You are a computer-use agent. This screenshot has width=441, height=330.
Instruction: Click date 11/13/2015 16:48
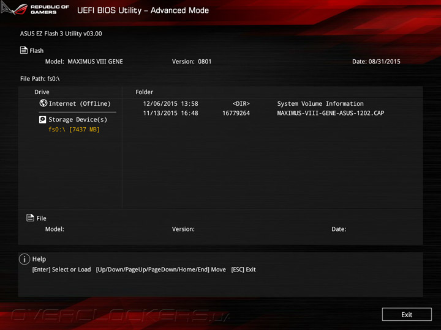170,113
